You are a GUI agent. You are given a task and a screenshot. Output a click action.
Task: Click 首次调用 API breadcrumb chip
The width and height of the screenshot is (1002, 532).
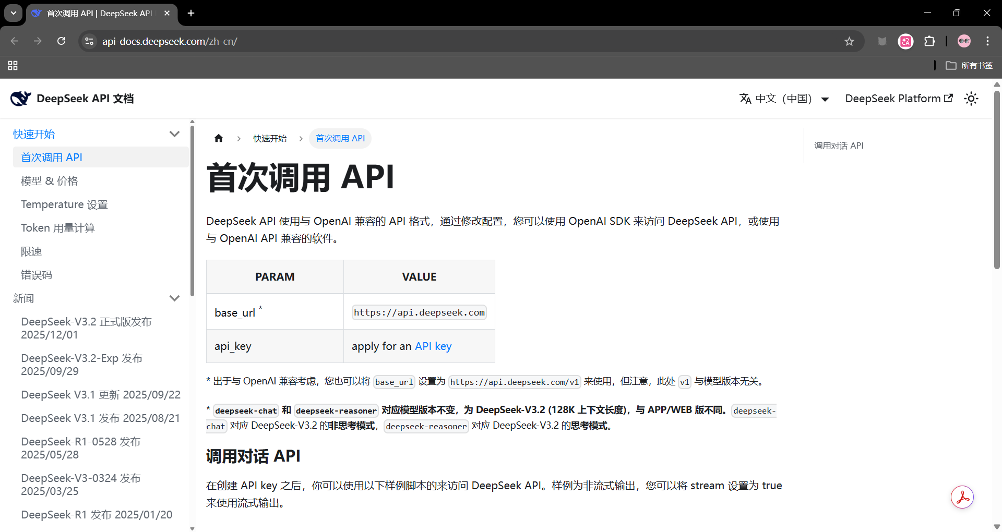pyautogui.click(x=340, y=138)
